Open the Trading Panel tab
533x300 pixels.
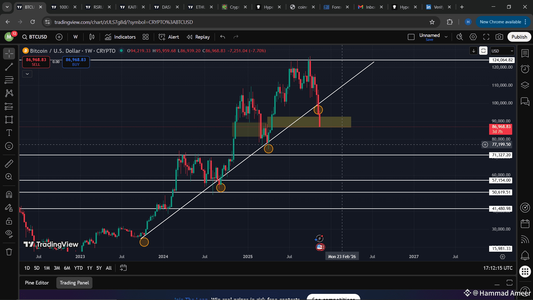point(74,283)
